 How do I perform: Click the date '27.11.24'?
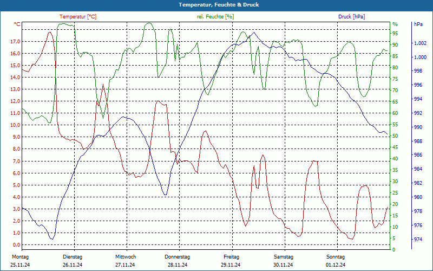[x=125, y=265]
